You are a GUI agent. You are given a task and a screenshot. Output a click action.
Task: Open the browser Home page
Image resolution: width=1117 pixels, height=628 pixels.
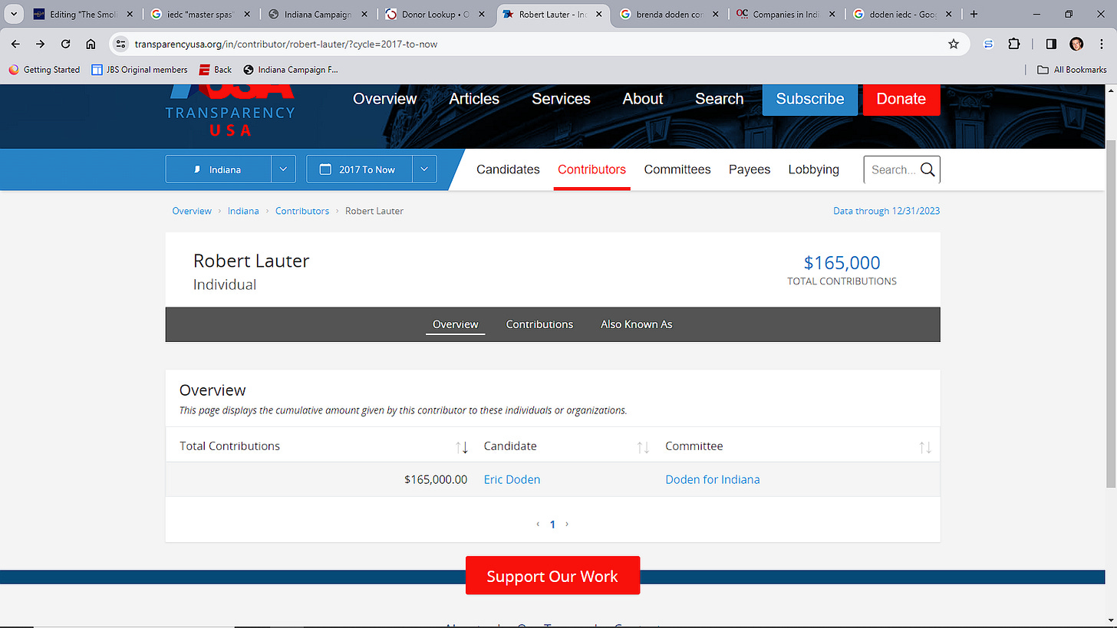91,44
